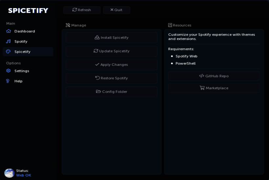Open the Dashboard page

(28, 31)
